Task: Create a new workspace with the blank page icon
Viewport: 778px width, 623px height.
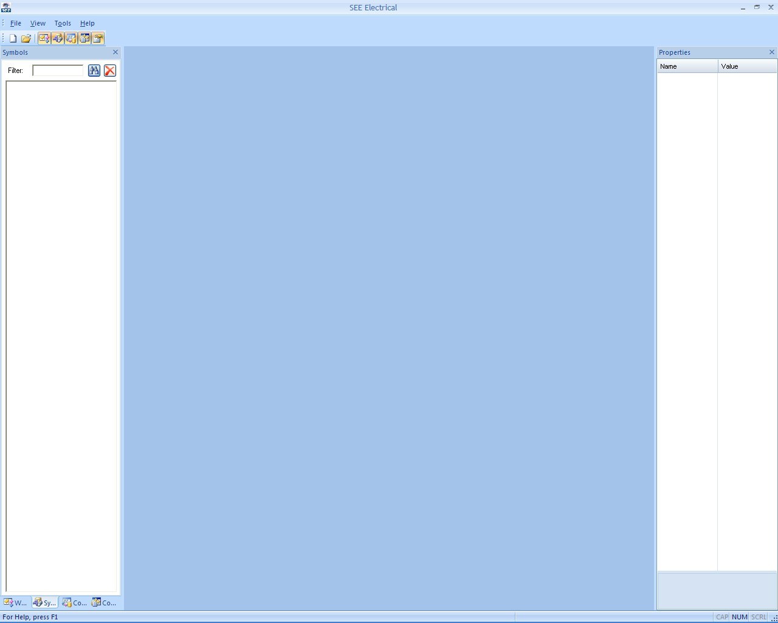Action: [13, 38]
